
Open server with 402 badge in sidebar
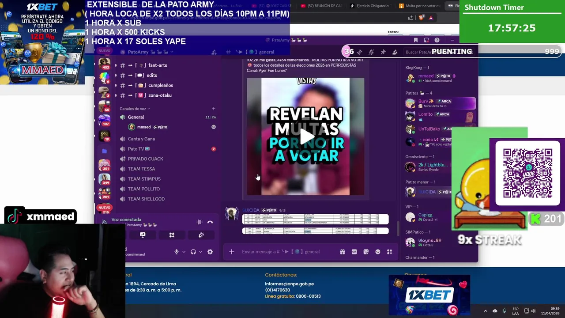tap(105, 63)
